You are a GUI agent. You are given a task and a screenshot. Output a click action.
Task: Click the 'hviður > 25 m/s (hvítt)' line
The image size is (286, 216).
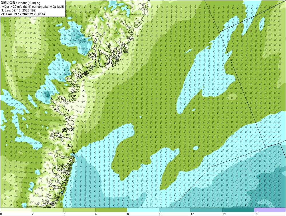click(16, 7)
